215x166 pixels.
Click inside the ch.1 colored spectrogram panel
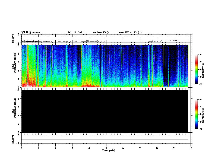pyautogui.click(x=105, y=66)
